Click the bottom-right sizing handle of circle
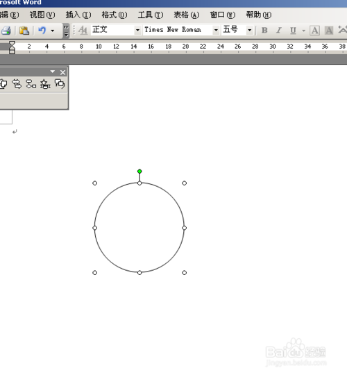This screenshot has height=375, width=347. point(184,273)
